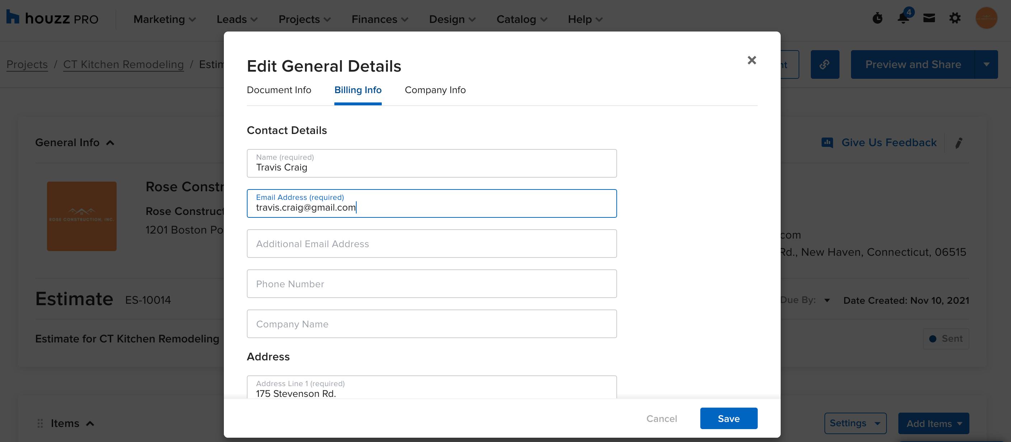Image resolution: width=1011 pixels, height=442 pixels.
Task: Switch to the Company Info tab
Action: 435,90
